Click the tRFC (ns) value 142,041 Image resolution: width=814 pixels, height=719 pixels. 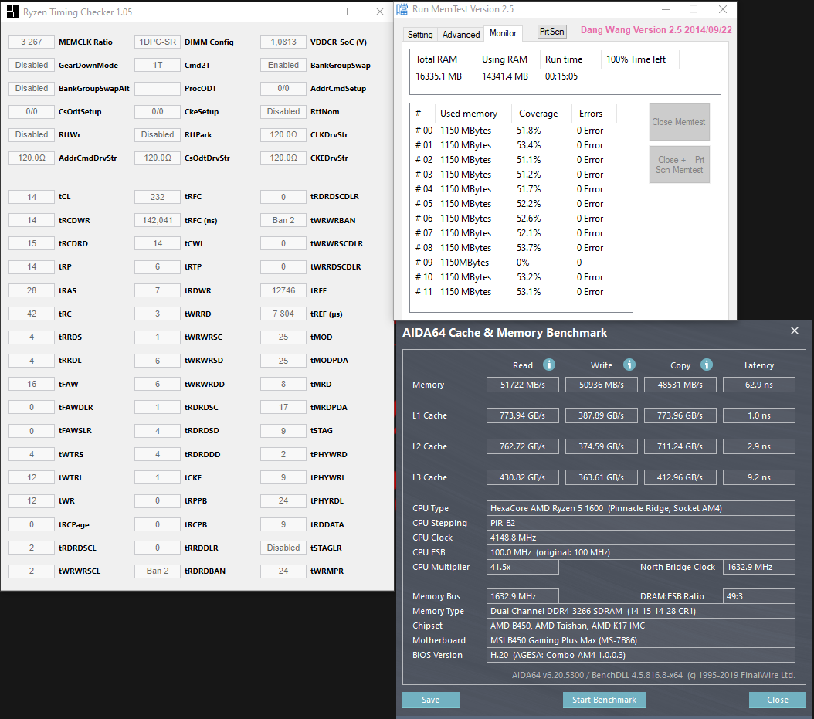coord(158,220)
